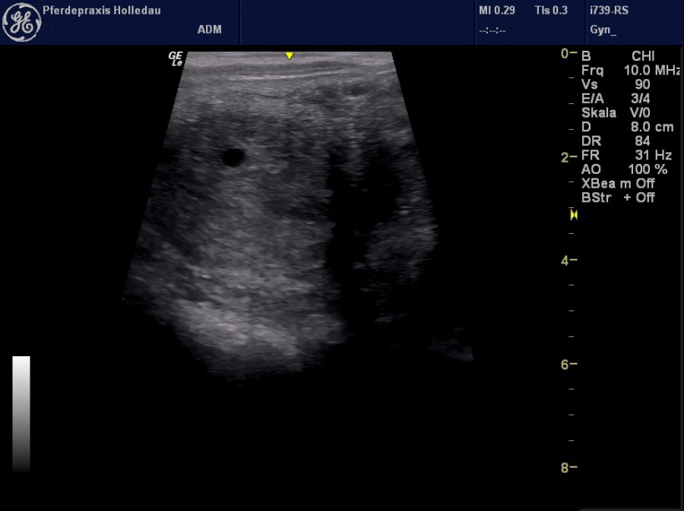This screenshot has width=684, height=511.
Task: Click the GE logo in the header
Action: point(22,23)
